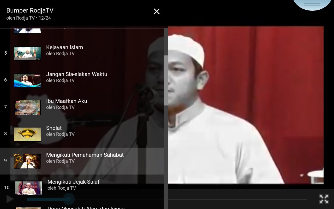Select 'Jangan Sia-siakan Waktu' title

(77, 74)
